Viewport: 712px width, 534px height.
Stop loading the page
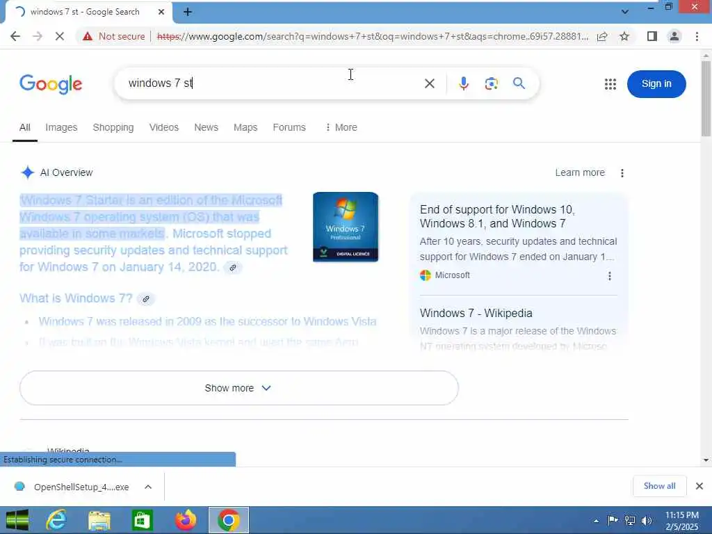tap(60, 36)
